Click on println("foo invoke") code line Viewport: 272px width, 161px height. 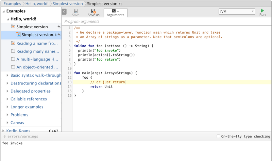(x=99, y=50)
